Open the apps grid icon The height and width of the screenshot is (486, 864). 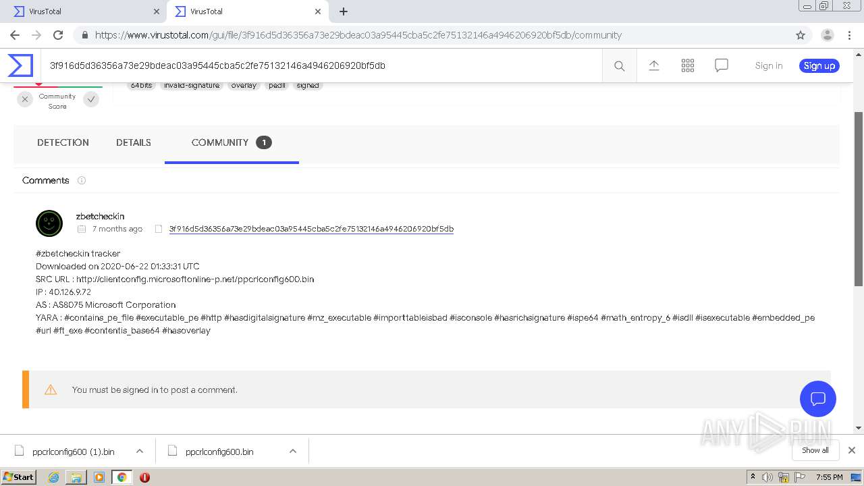point(688,65)
